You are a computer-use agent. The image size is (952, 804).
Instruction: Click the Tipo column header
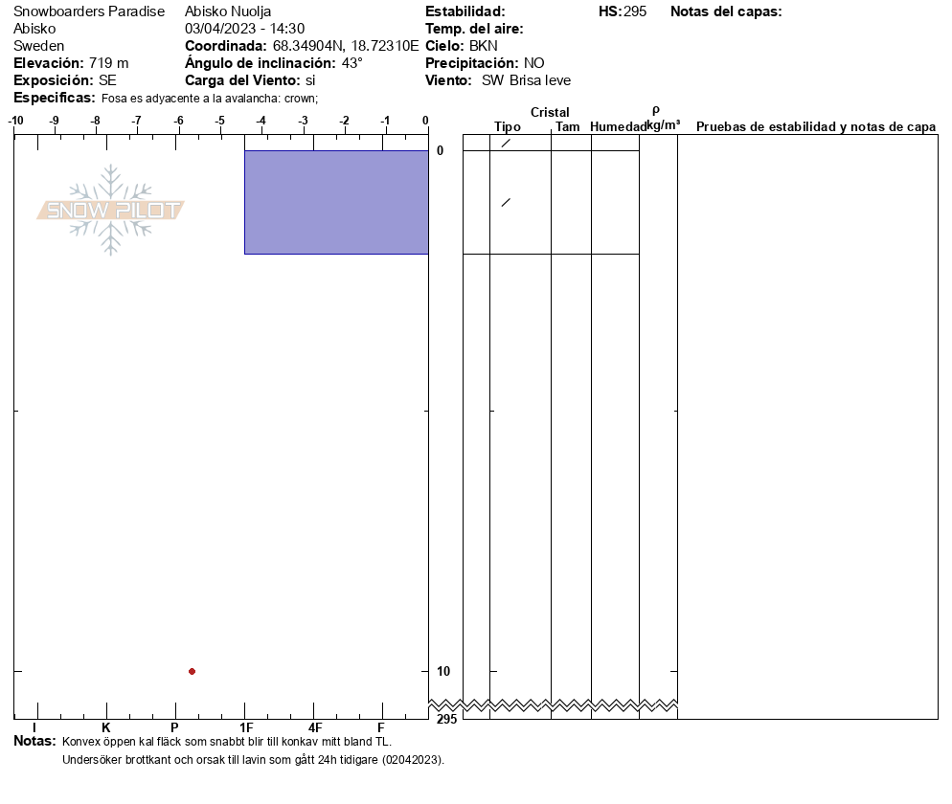coord(508,126)
